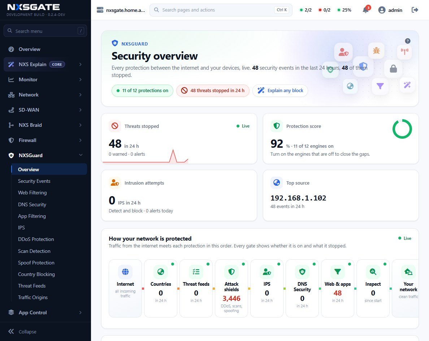
Task: Expand the App Control menu chevron
Action: tap(81, 312)
